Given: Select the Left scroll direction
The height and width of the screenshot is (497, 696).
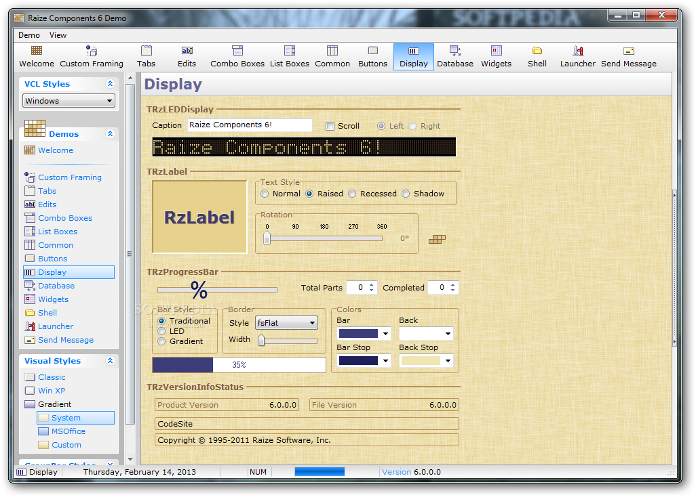Looking at the screenshot, I should [x=381, y=126].
